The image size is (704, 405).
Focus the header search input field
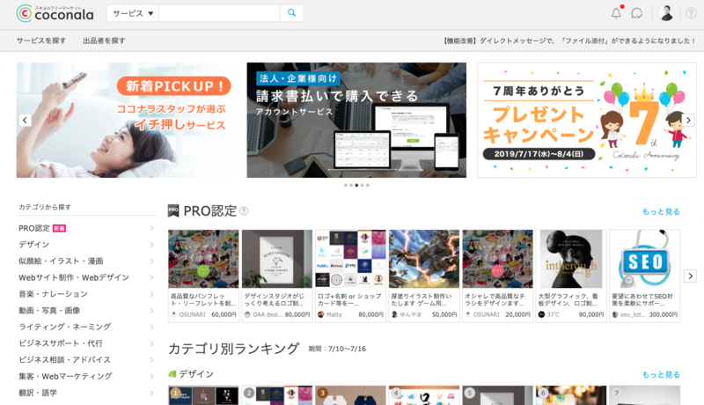pos(219,13)
